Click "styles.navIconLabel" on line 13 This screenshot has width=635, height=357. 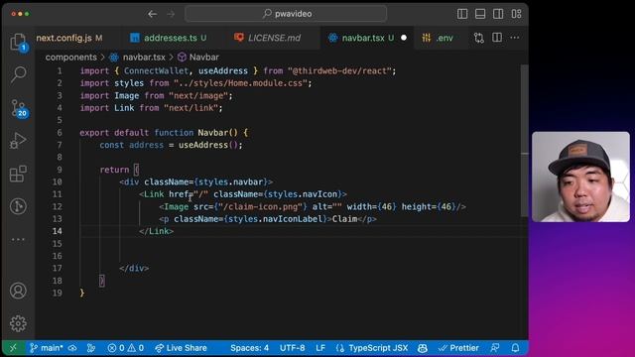click(x=276, y=219)
